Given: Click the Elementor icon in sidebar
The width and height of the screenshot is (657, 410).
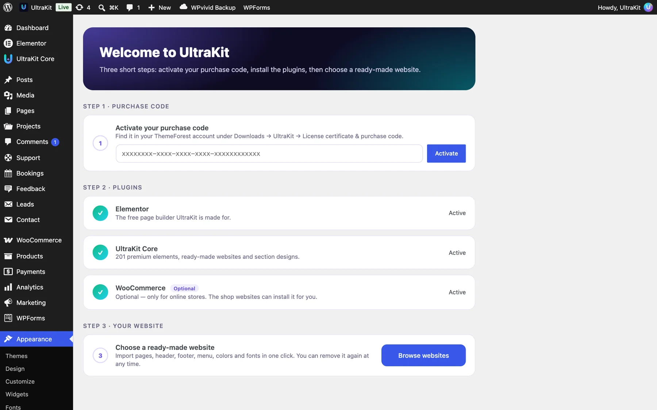Looking at the screenshot, I should point(8,43).
